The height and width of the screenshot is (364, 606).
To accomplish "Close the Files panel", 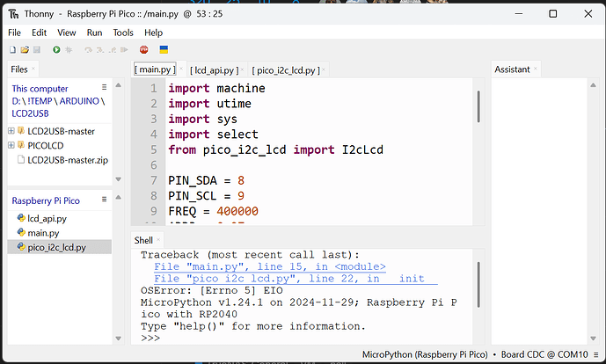I will click(x=33, y=69).
